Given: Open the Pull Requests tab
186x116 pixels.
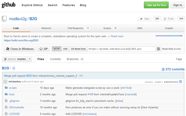Looking at the screenshot, I should (x=79, y=28).
